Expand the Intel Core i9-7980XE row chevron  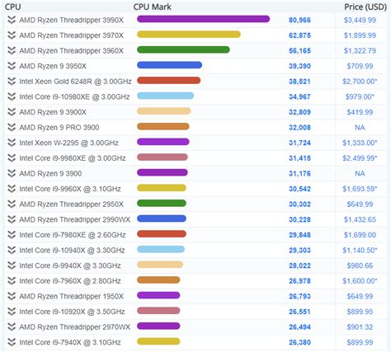click(x=12, y=235)
